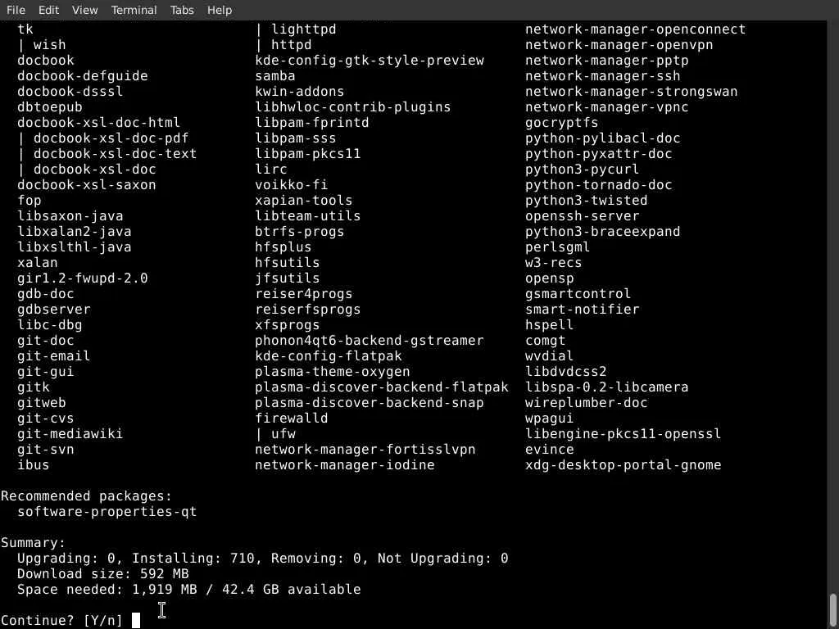
Task: Open the View menu
Action: pyautogui.click(x=84, y=10)
